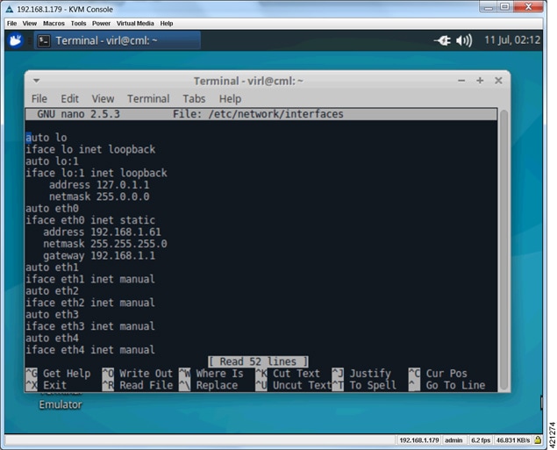Click the 192.168.1.179 status bar field

[419, 440]
